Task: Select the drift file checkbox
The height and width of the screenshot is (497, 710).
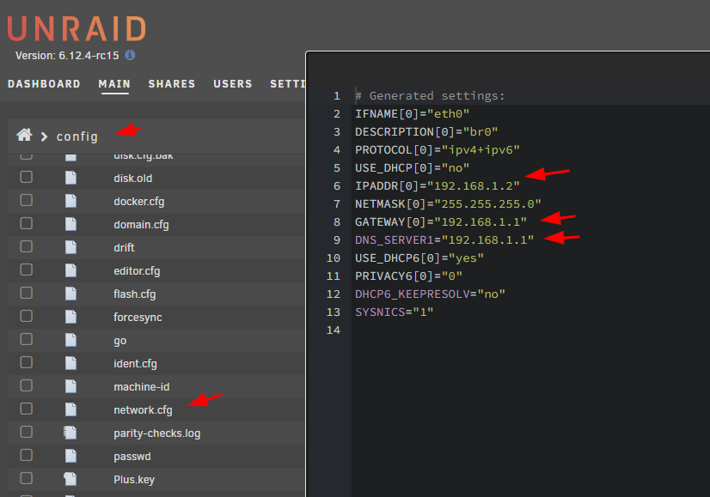Action: tap(27, 246)
